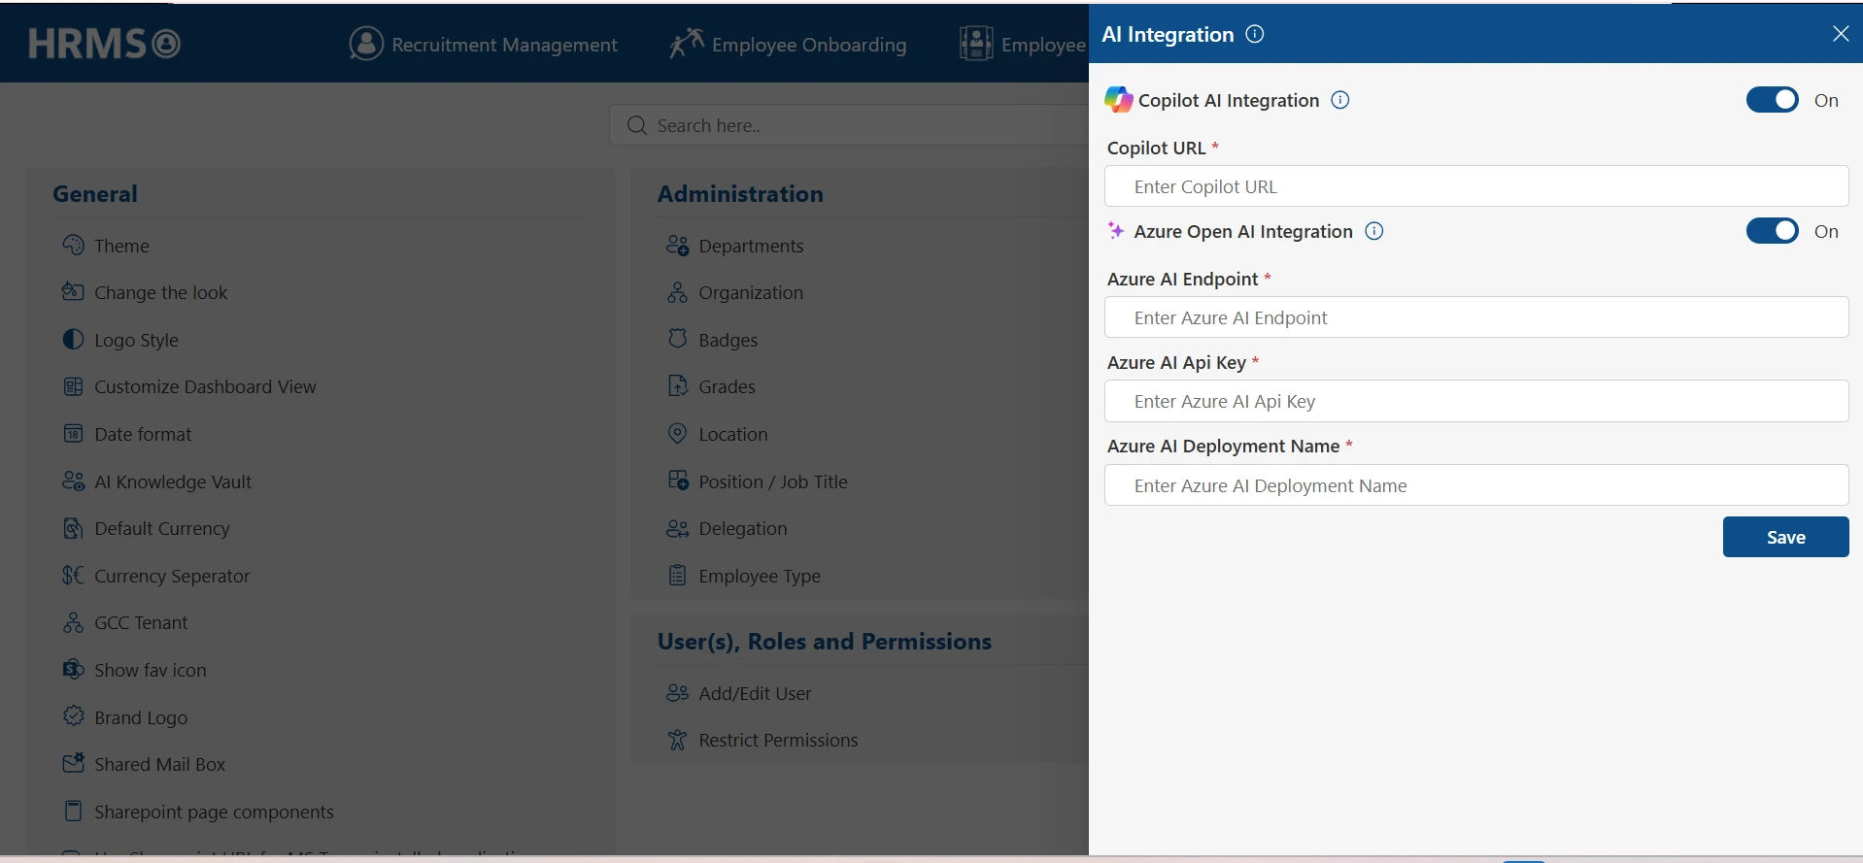1863x863 pixels.
Task: Open the Currency Seperator setting
Action: (x=172, y=576)
